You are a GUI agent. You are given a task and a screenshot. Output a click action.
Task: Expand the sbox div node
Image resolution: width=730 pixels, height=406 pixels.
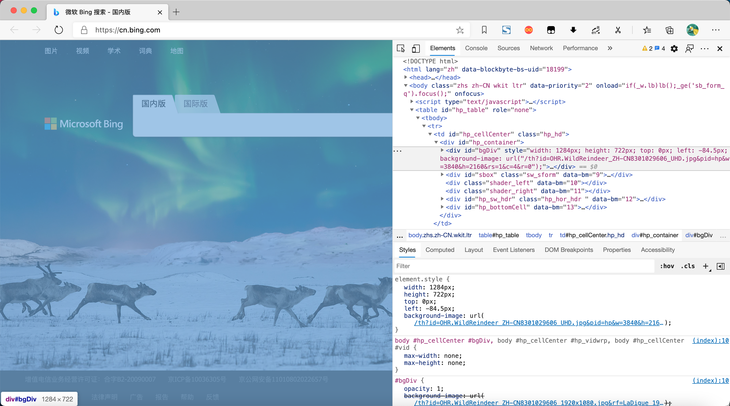[442, 175]
